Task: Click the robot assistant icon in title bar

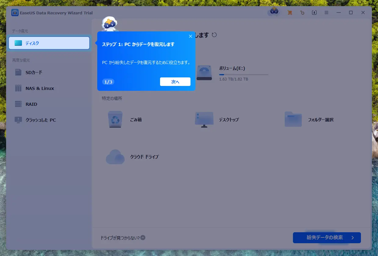Action: coord(274,12)
